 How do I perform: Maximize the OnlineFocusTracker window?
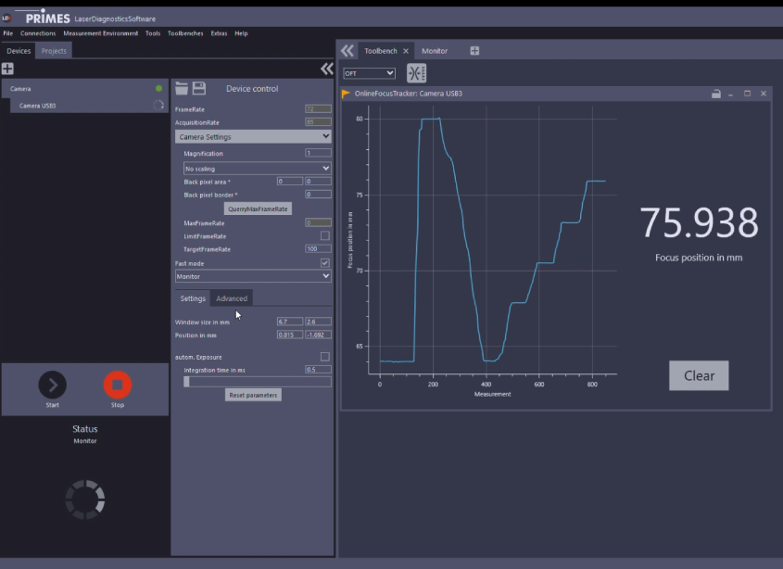click(747, 94)
